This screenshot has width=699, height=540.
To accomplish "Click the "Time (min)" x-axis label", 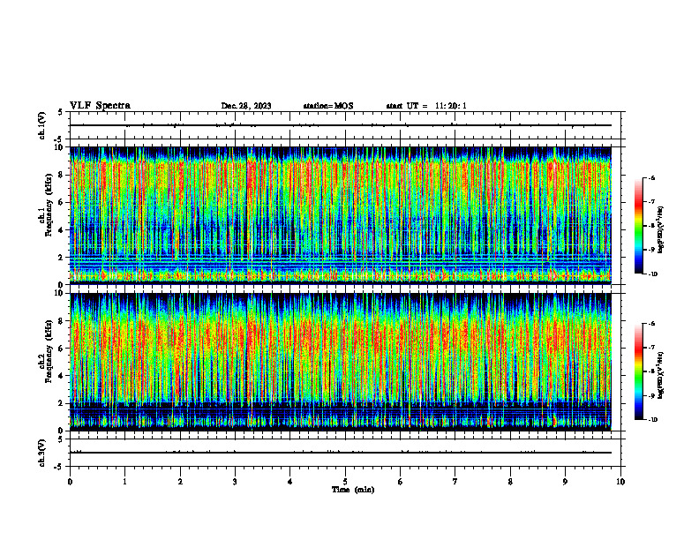I will click(353, 490).
